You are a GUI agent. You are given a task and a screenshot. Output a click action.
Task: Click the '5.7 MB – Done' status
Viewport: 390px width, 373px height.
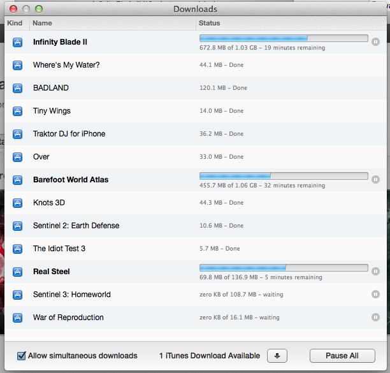[x=220, y=249]
